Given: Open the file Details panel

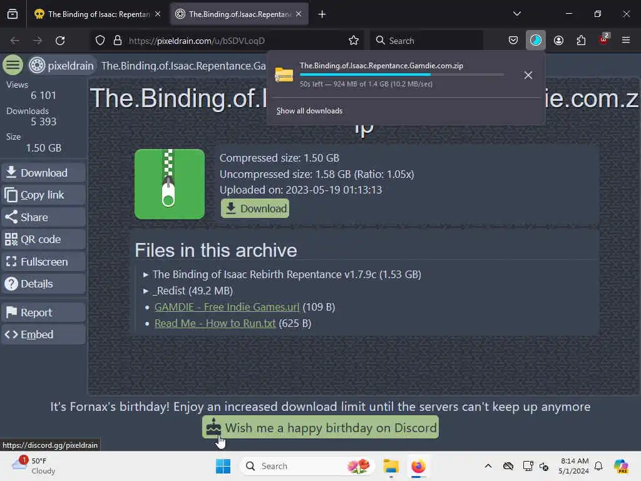Looking at the screenshot, I should click(43, 284).
